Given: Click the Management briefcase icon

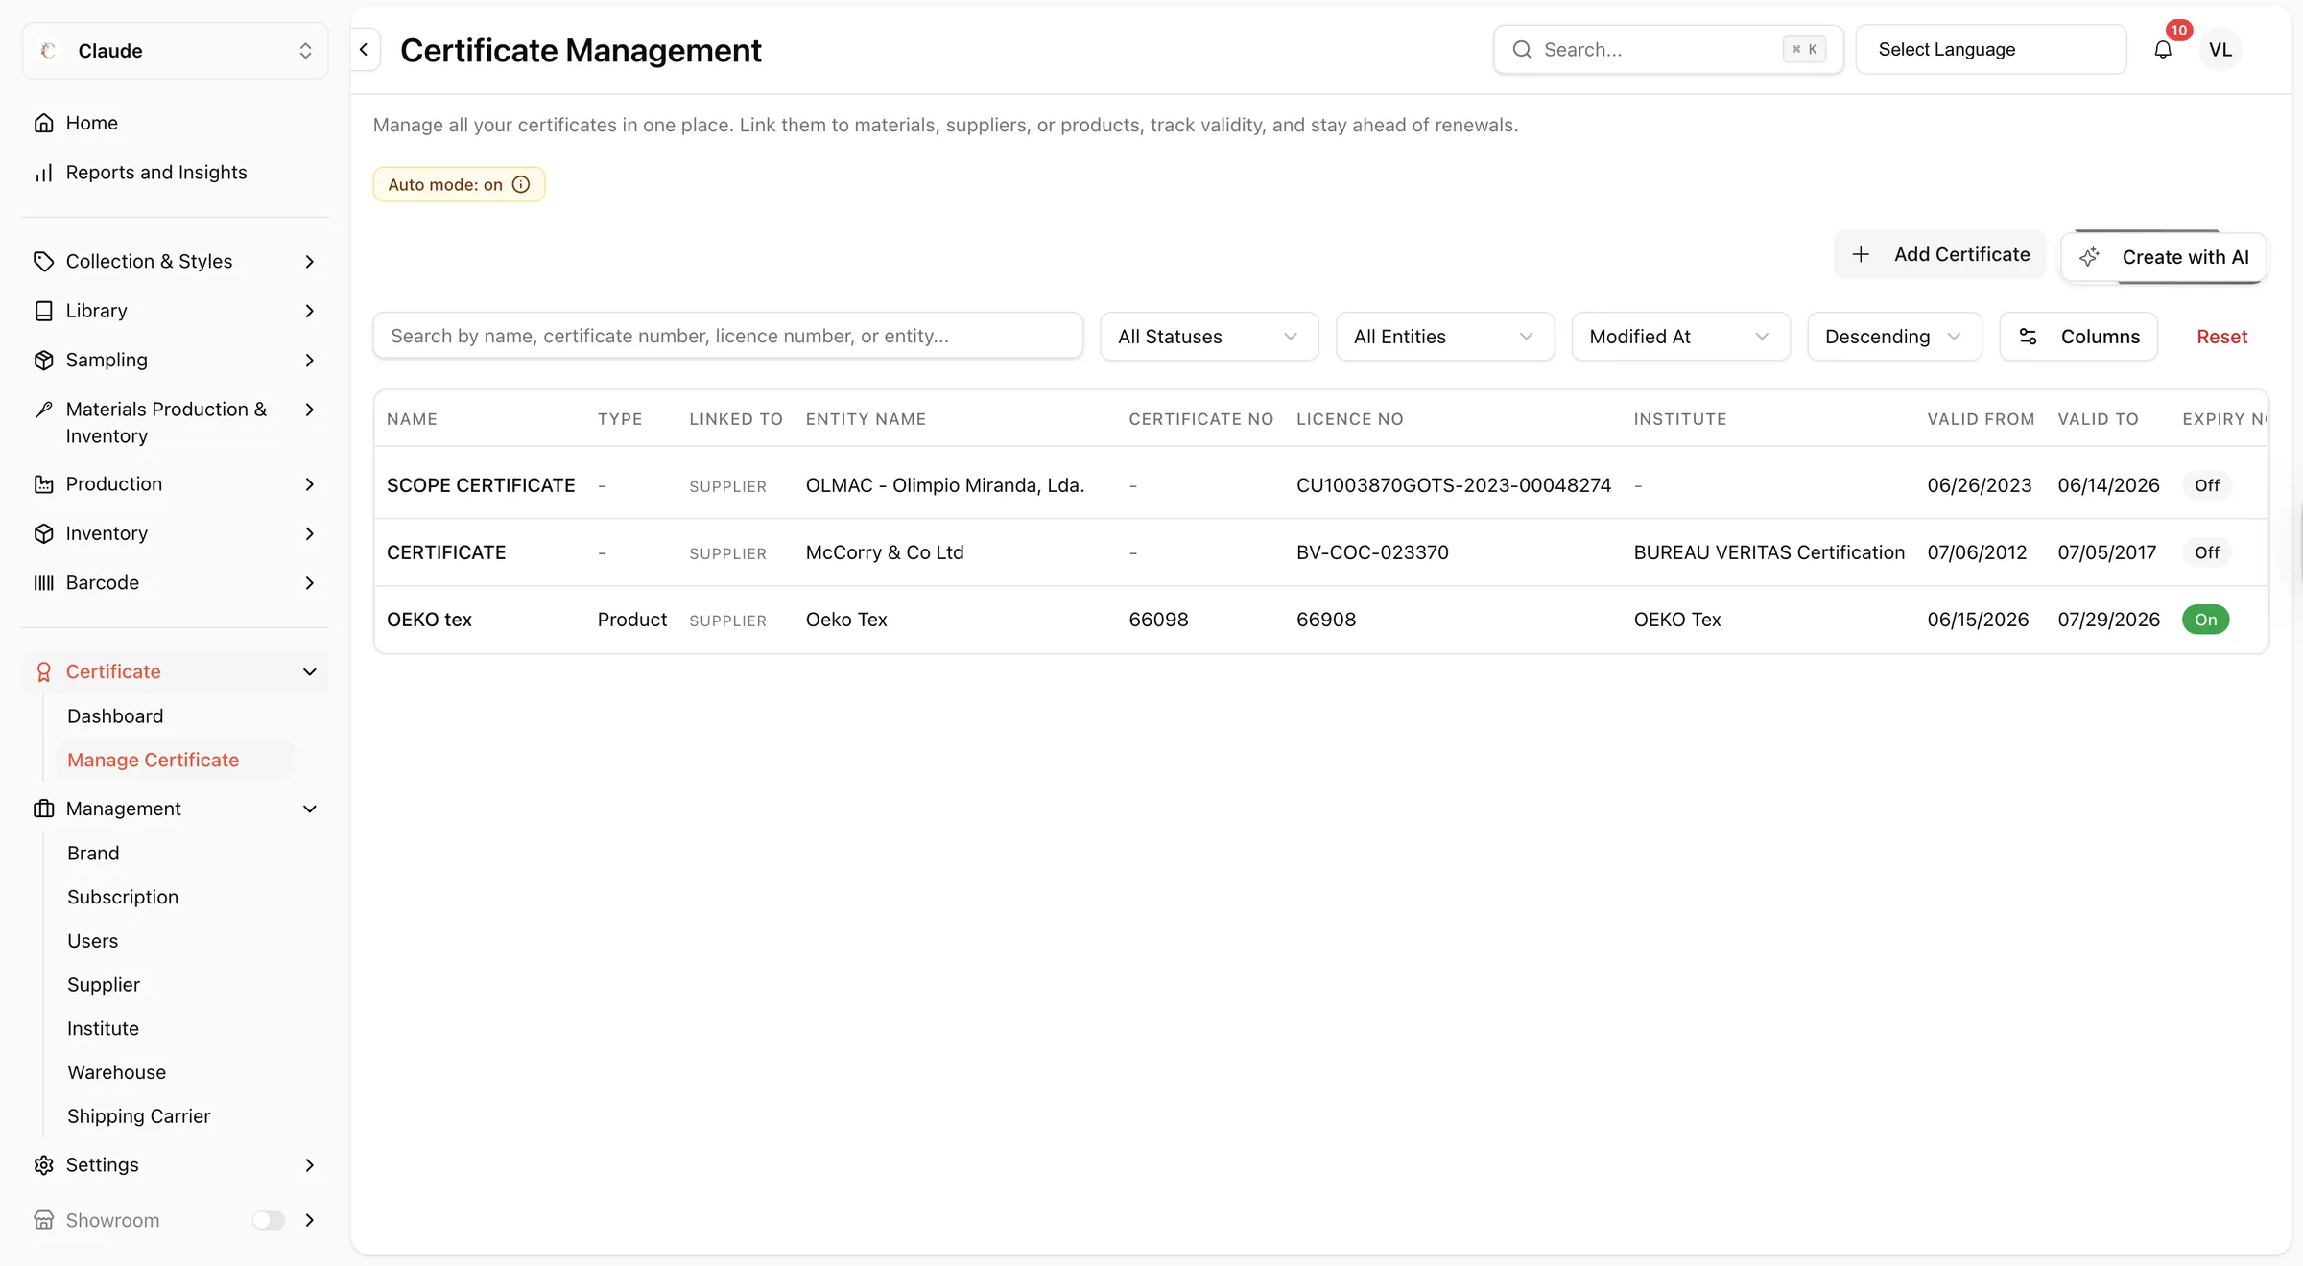Looking at the screenshot, I should [43, 809].
